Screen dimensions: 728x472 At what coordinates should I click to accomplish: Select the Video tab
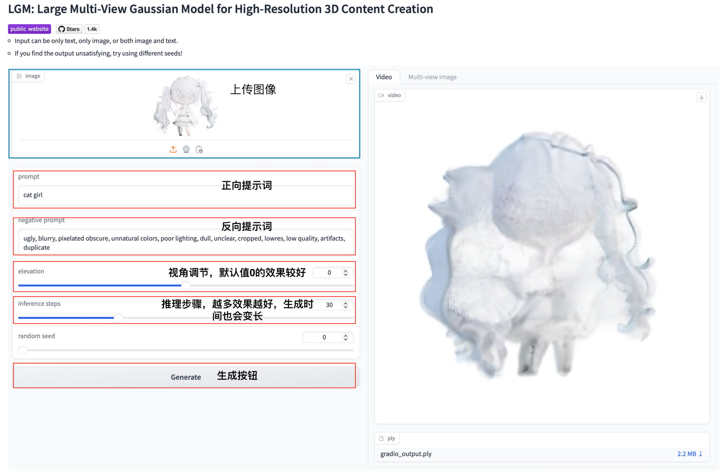[x=383, y=77]
